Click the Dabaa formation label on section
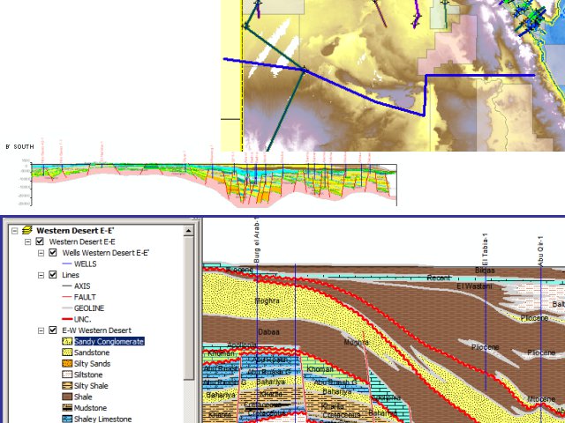This screenshot has height=423, width=565. 268,332
